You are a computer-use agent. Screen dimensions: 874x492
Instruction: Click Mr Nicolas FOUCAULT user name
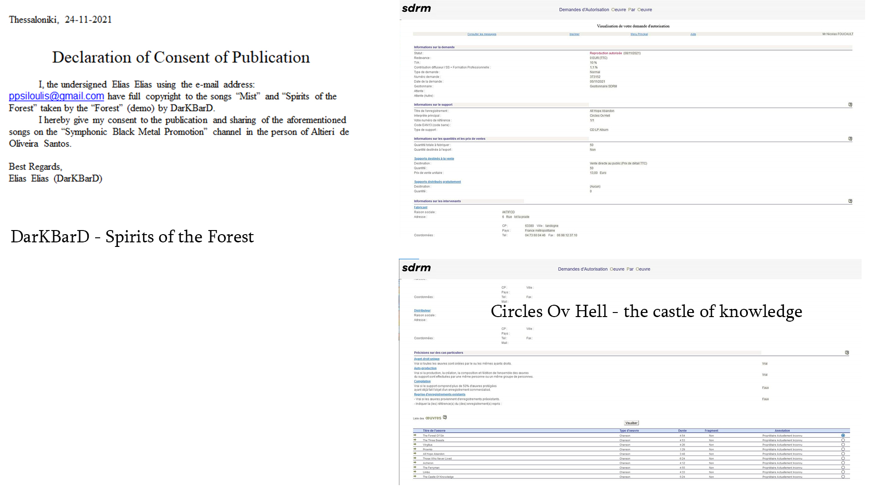coord(838,34)
